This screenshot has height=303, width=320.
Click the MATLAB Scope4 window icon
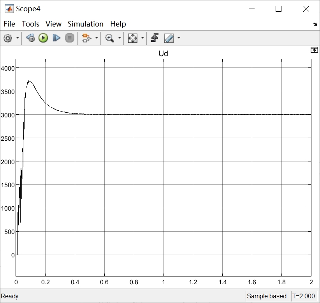tap(9, 9)
